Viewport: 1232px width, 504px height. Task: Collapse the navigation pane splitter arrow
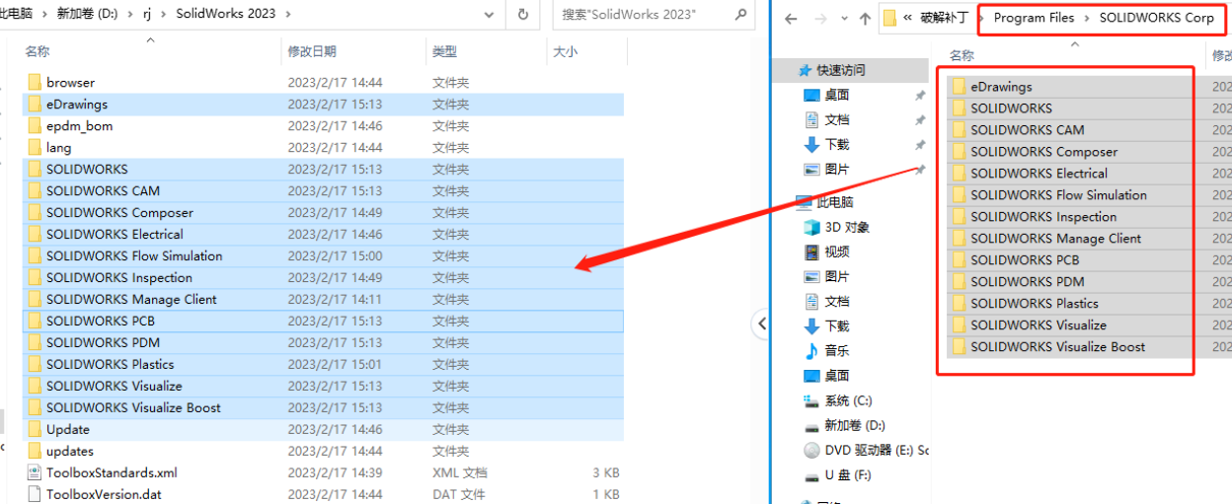[x=761, y=323]
